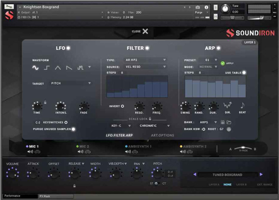Viewport: 279px width, 200px height.
Task: Toggle the Filter power button
Action: pyautogui.click(x=147, y=48)
